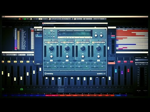Select Tube mode on the third band
The width and height of the screenshot is (150, 112).
(x=80, y=42)
